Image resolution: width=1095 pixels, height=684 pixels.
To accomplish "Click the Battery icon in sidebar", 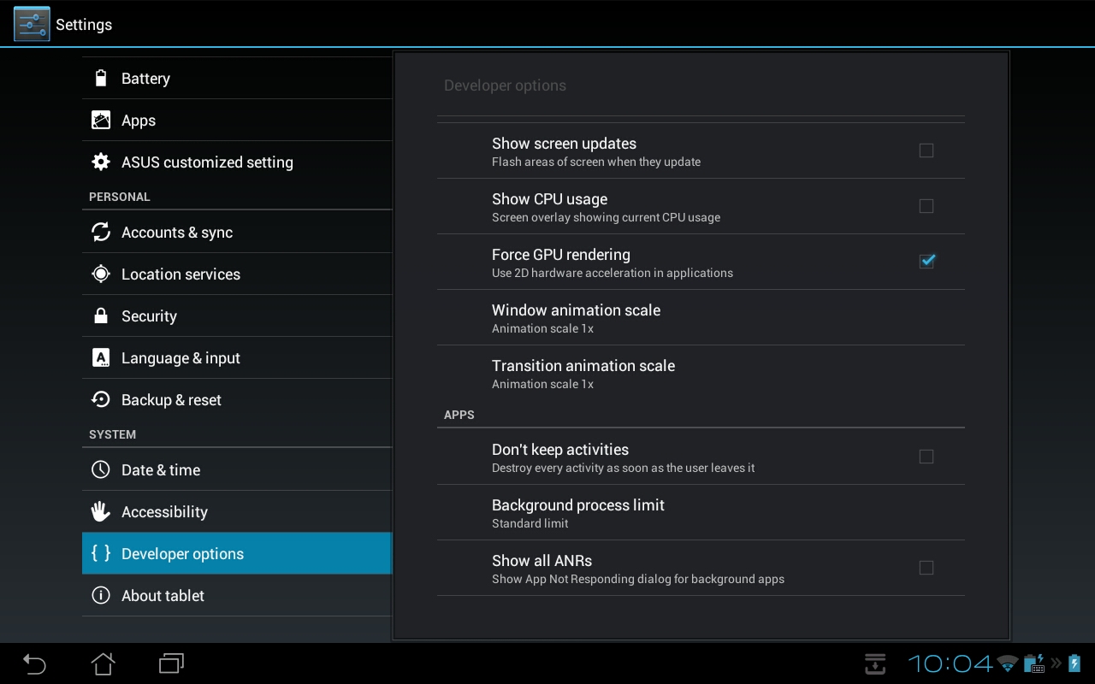I will click(101, 78).
